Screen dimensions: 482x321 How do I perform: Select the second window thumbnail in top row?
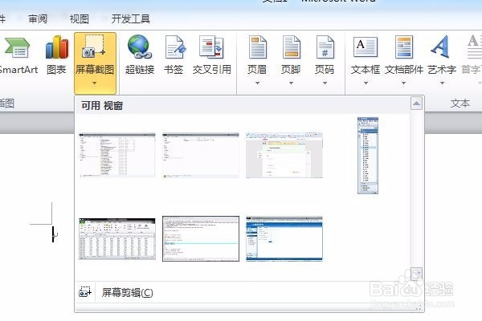pyautogui.click(x=201, y=155)
